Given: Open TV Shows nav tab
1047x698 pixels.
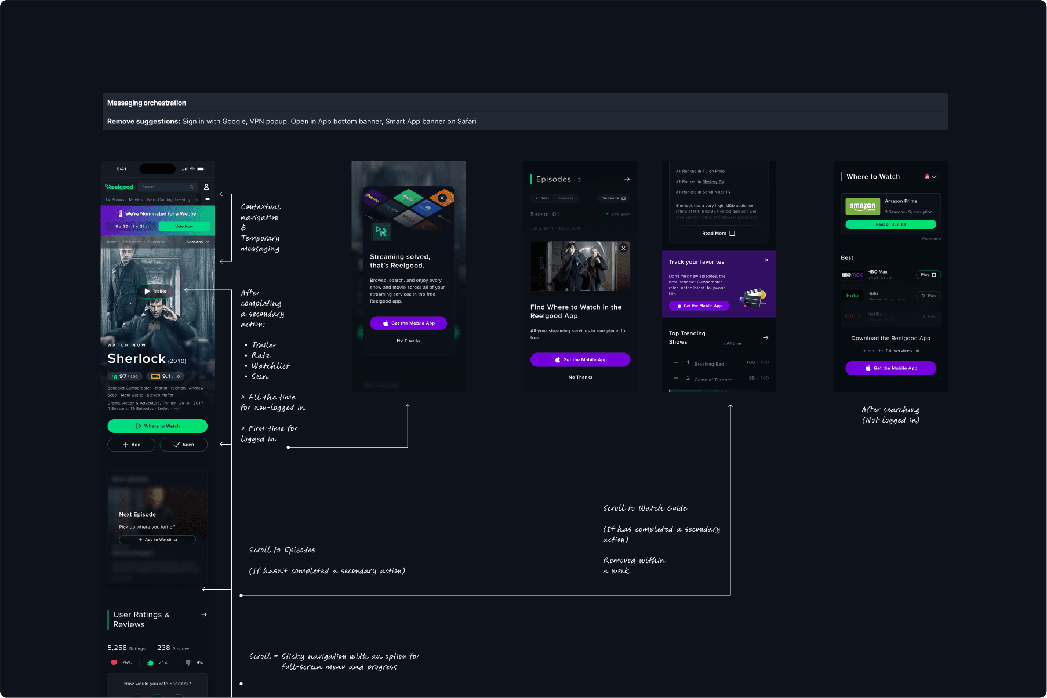Looking at the screenshot, I should (115, 199).
